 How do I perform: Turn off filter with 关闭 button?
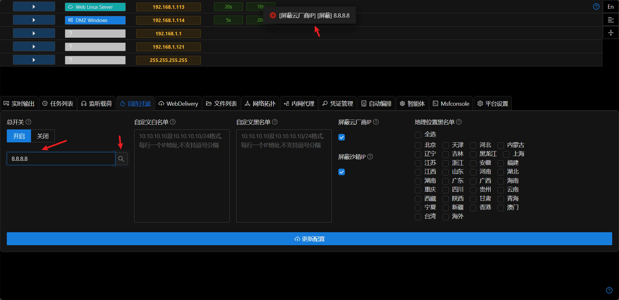click(x=43, y=136)
